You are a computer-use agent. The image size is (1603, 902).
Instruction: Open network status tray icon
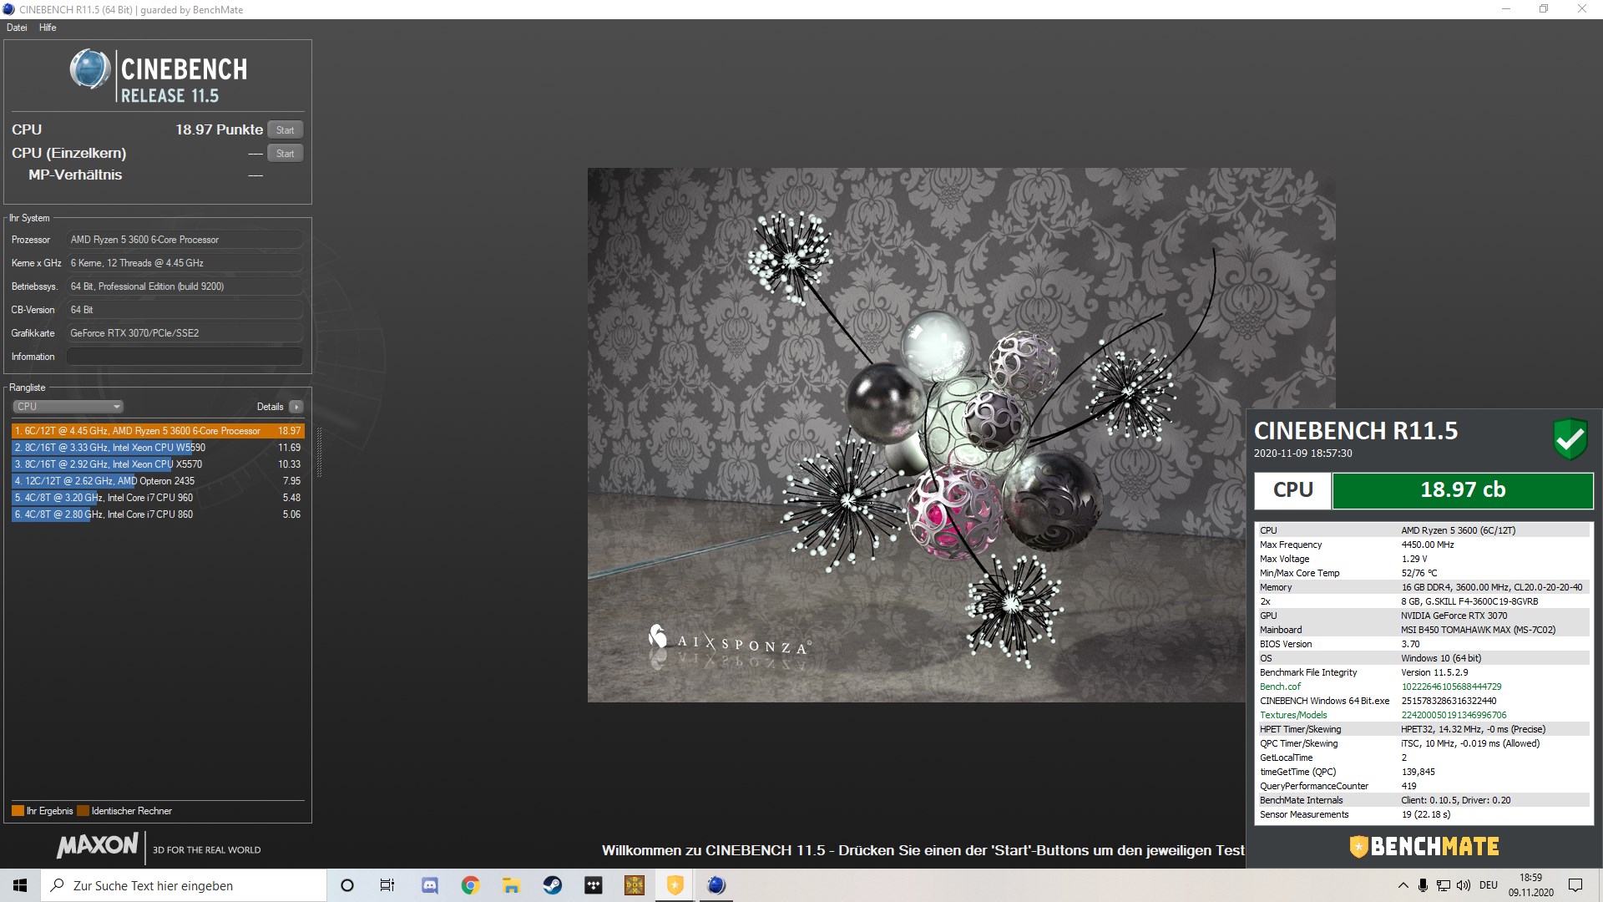[1444, 885]
